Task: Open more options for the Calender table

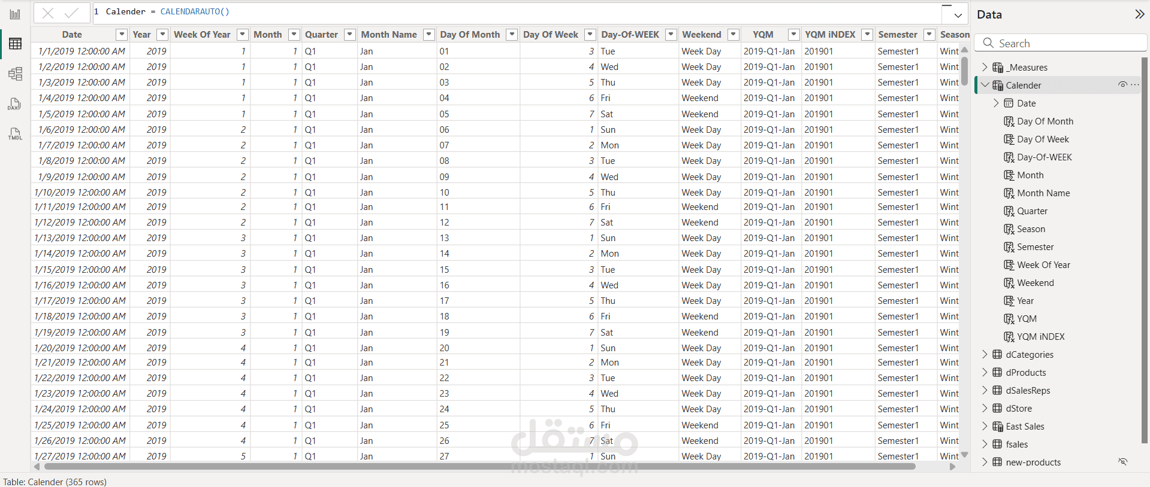Action: tap(1135, 85)
